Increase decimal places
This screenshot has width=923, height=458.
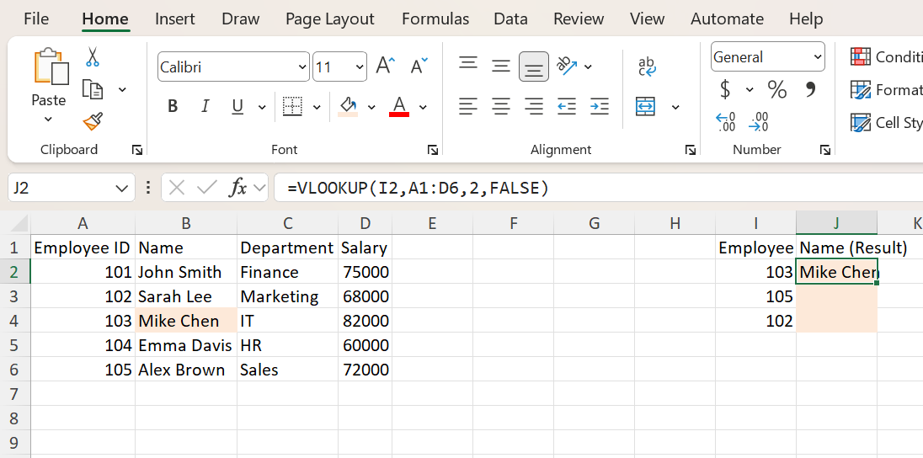point(725,122)
